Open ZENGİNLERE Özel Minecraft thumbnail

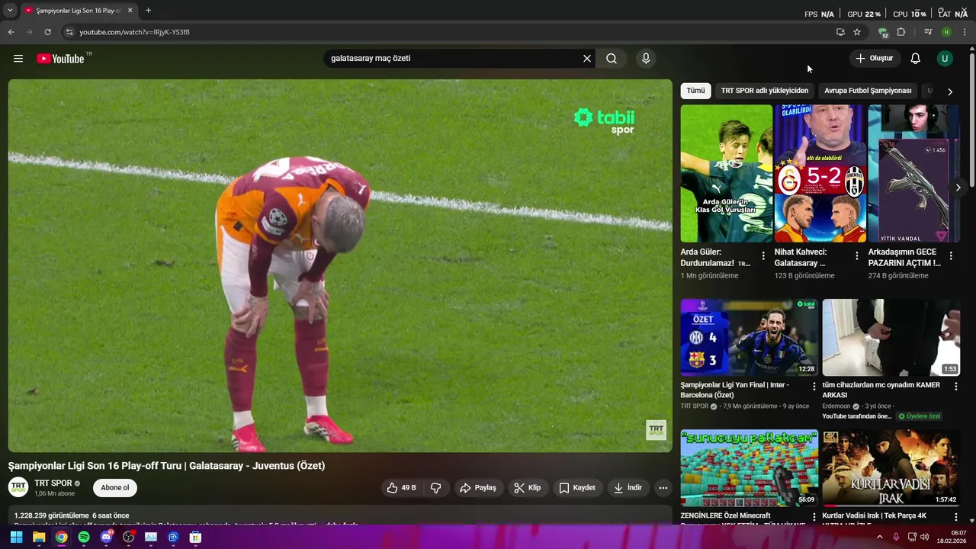coord(750,469)
